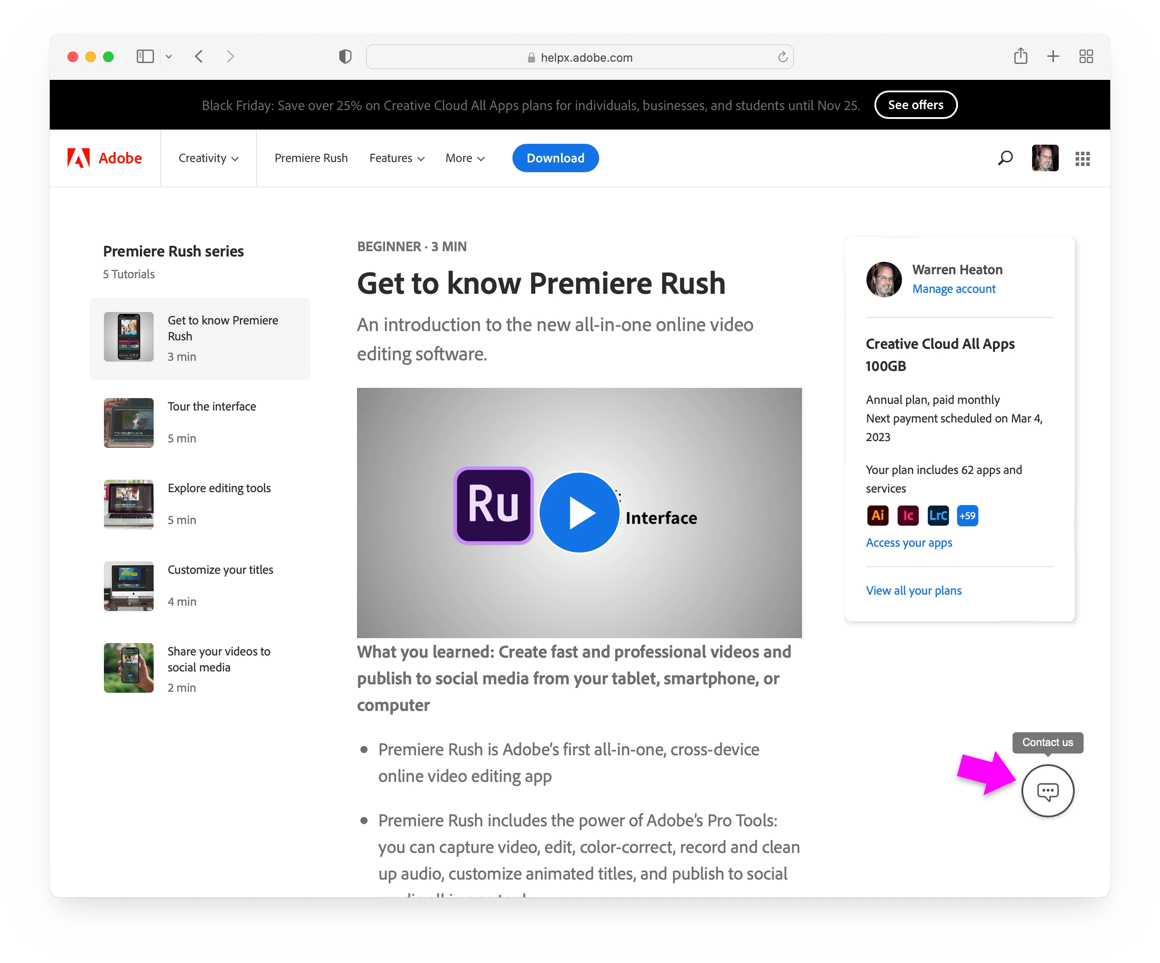Viewport: 1160px width, 963px height.
Task: Click the InCopy Ic app icon
Action: click(x=908, y=515)
